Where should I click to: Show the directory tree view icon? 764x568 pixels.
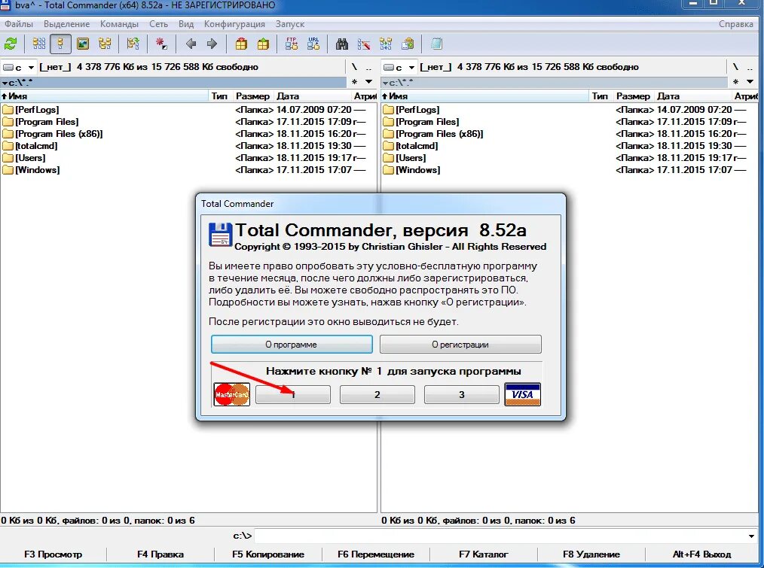pos(105,44)
